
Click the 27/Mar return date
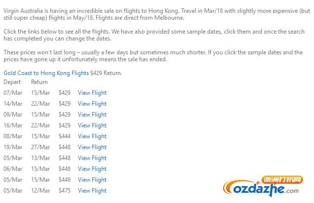pyautogui.click(x=40, y=147)
